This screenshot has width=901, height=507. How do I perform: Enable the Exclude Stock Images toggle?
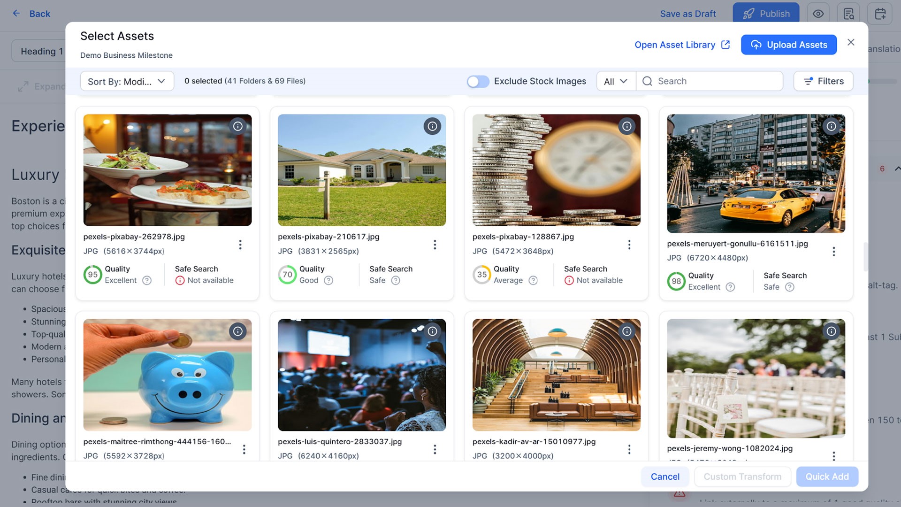point(478,81)
